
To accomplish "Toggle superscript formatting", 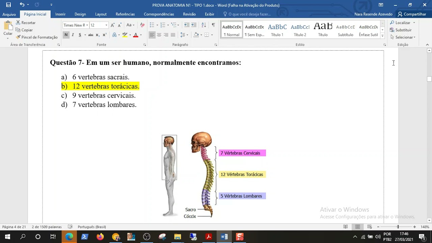I will pyautogui.click(x=105, y=35).
